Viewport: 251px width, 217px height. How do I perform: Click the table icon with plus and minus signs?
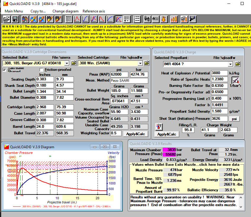click(x=127, y=19)
